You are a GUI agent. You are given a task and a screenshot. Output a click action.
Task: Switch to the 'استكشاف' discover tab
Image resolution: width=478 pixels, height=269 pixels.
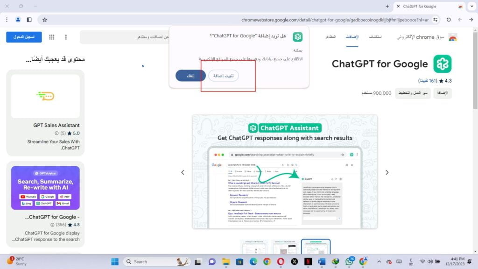coord(375,37)
